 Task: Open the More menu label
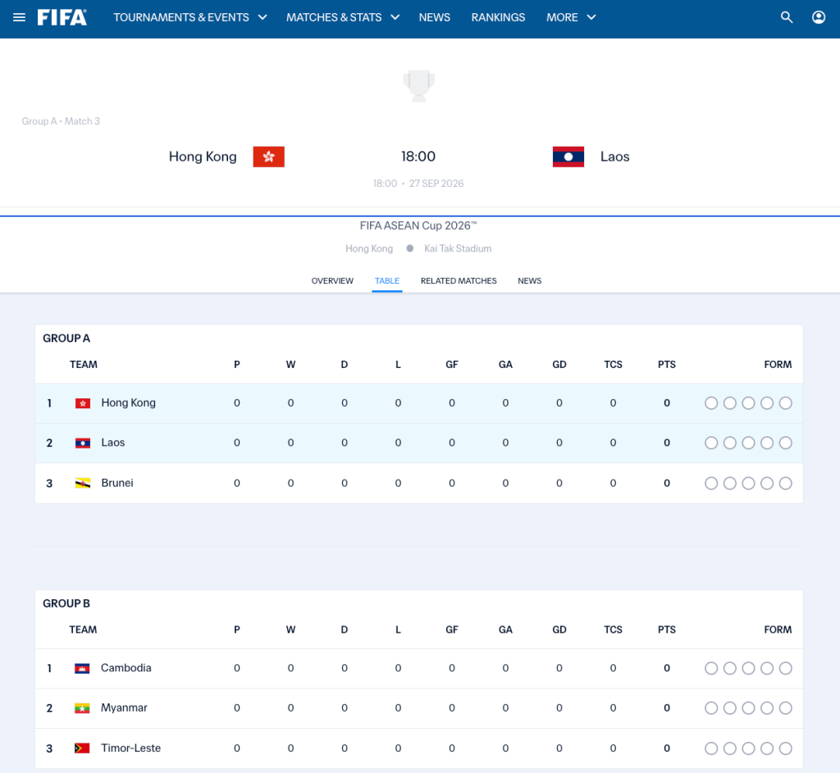pos(562,17)
